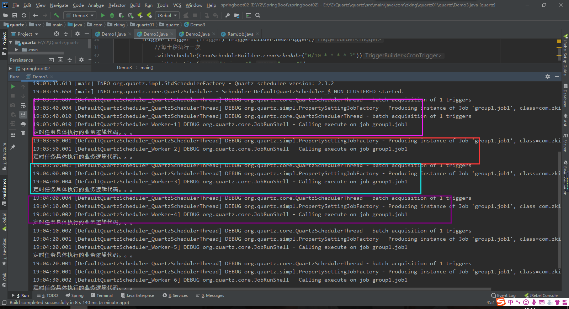Image resolution: width=569 pixels, height=309 pixels.
Task: Switch to the Demo1.java editor tab
Action: click(113, 34)
